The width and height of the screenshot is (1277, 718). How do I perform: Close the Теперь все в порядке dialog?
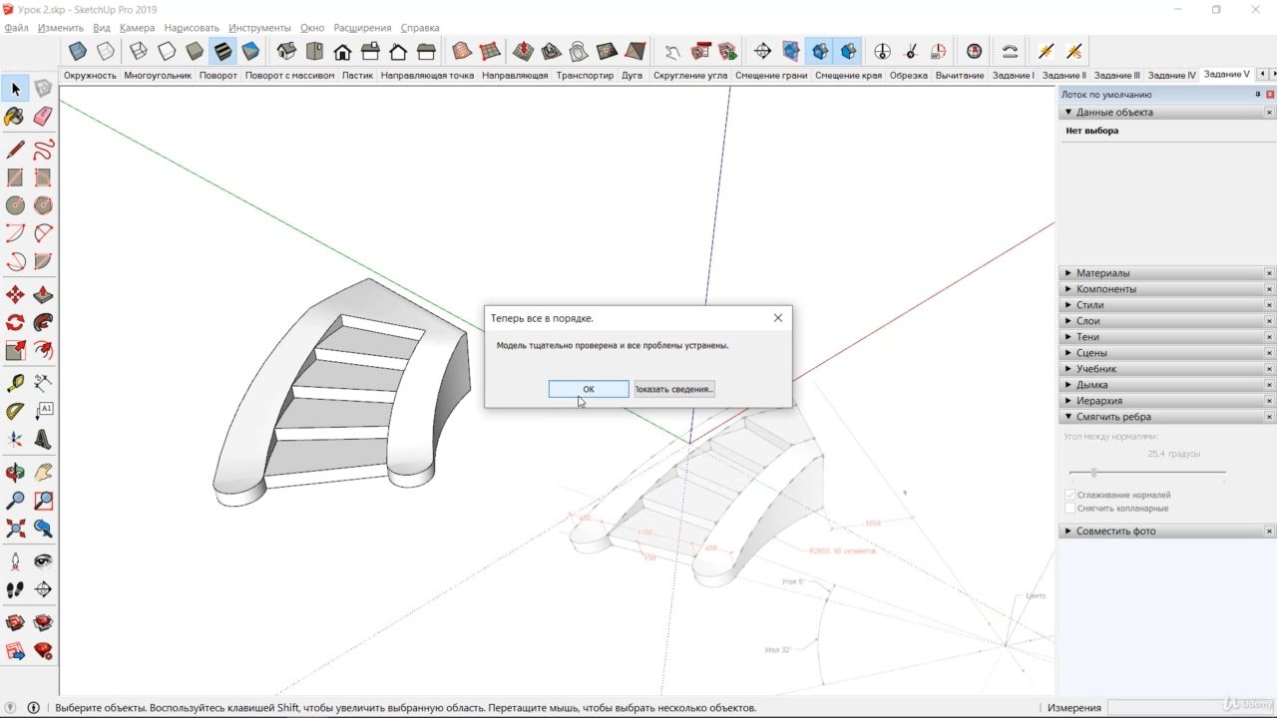pyautogui.click(x=778, y=318)
